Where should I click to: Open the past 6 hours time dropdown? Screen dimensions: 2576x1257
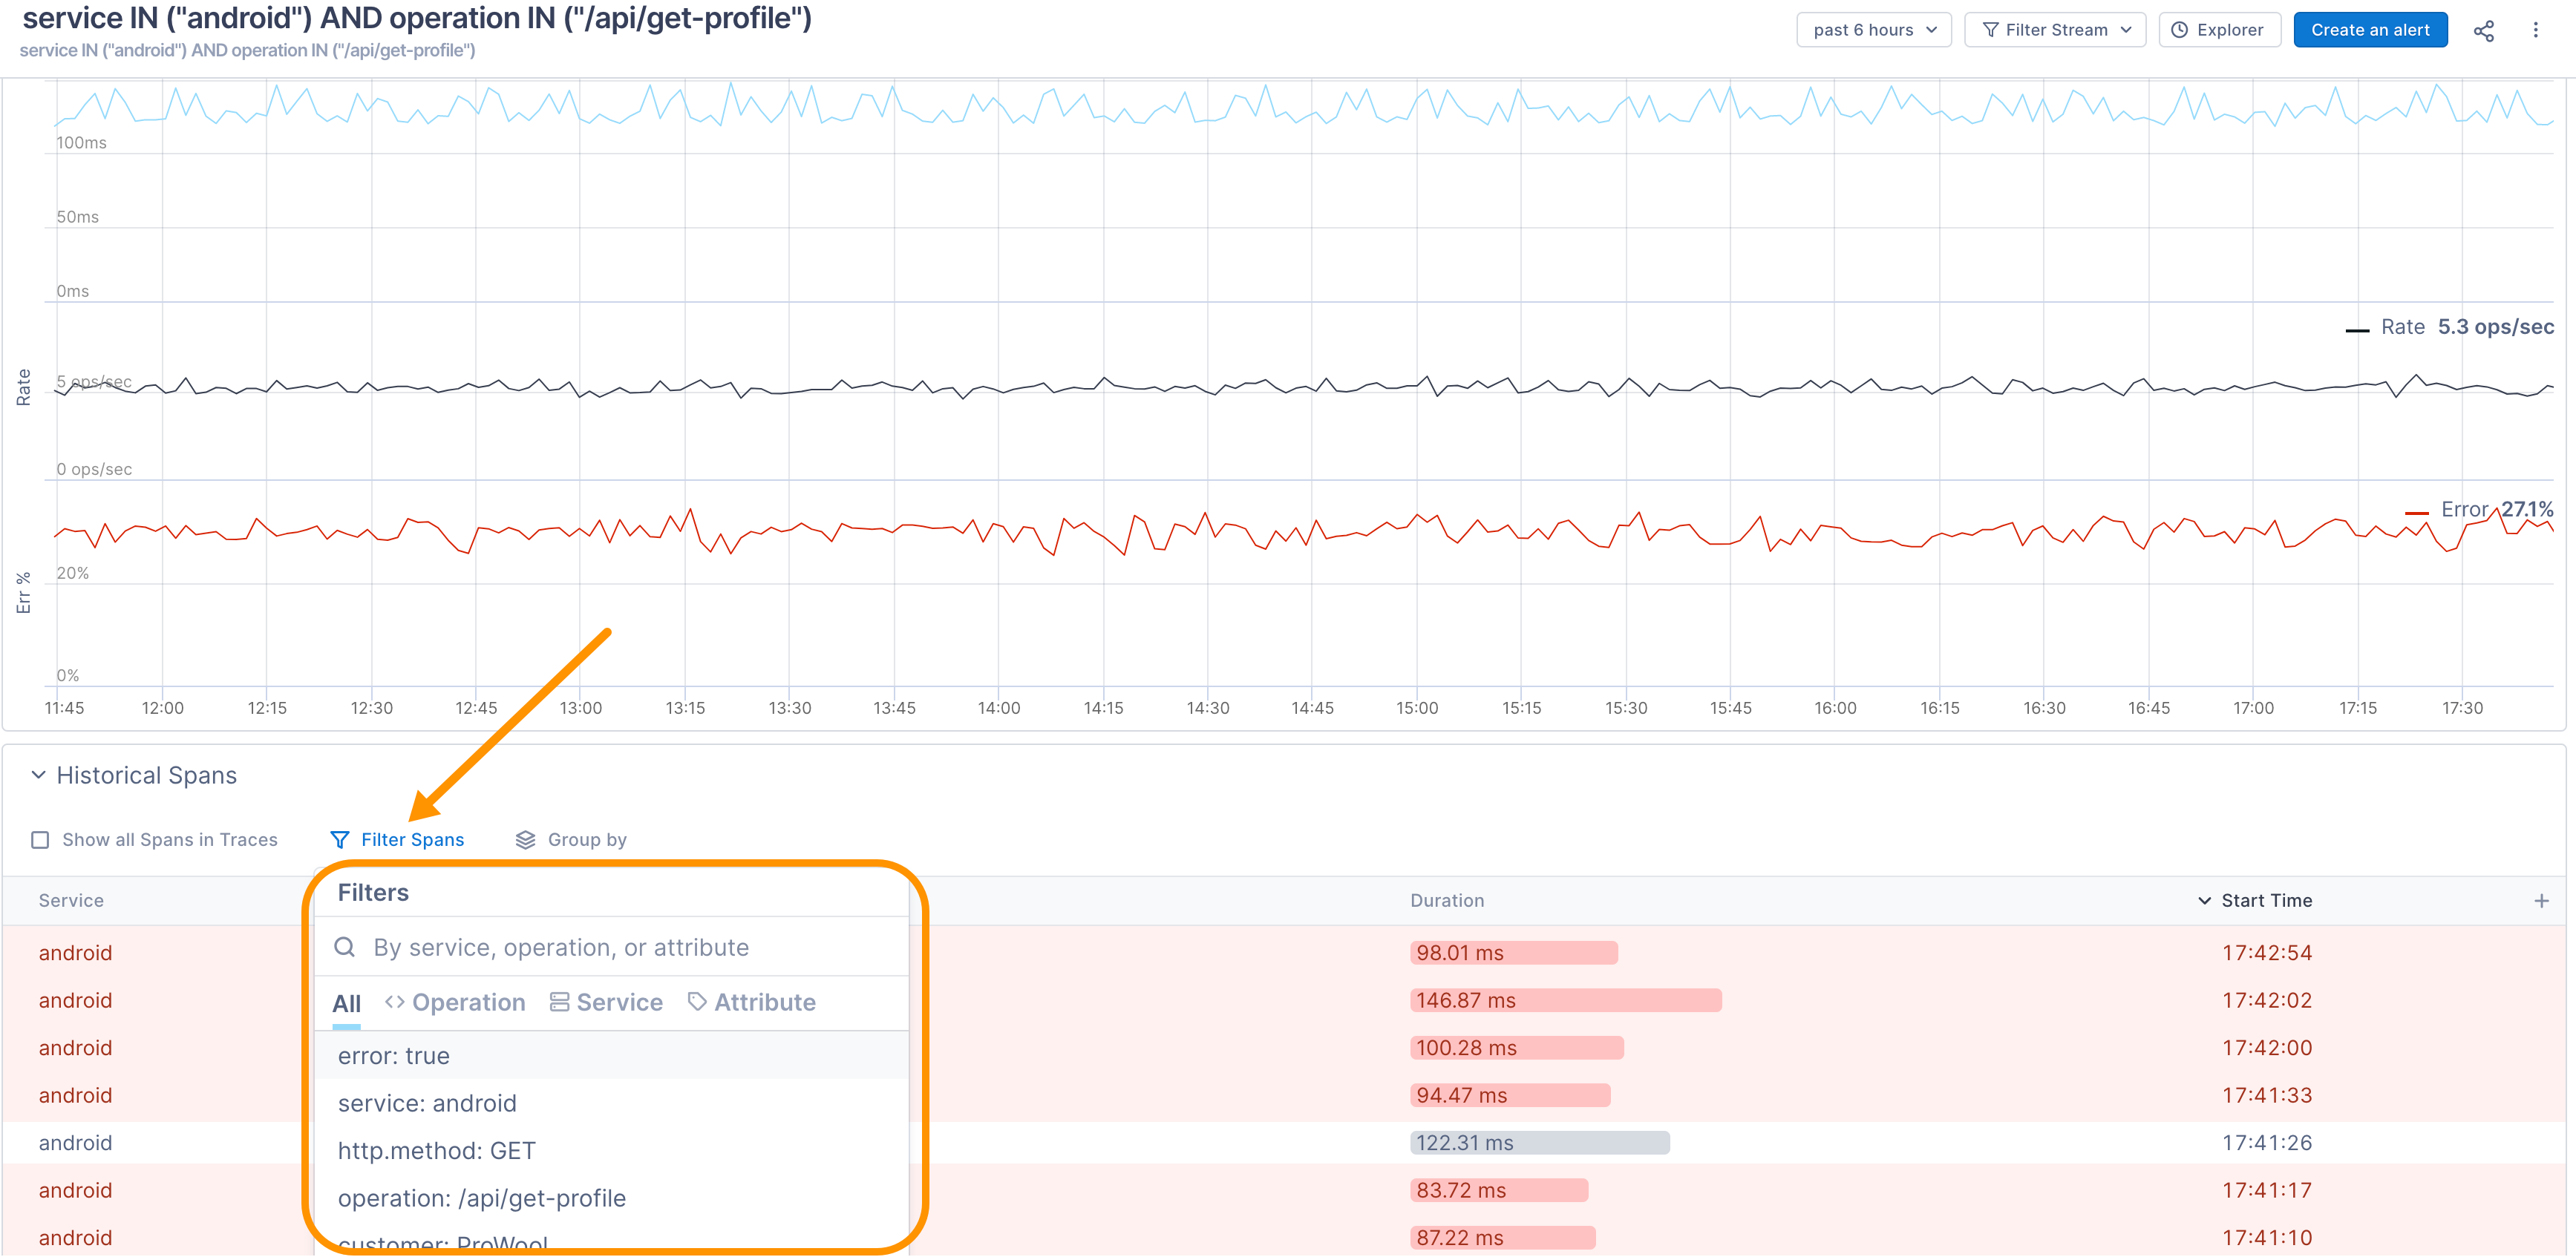click(x=1873, y=30)
